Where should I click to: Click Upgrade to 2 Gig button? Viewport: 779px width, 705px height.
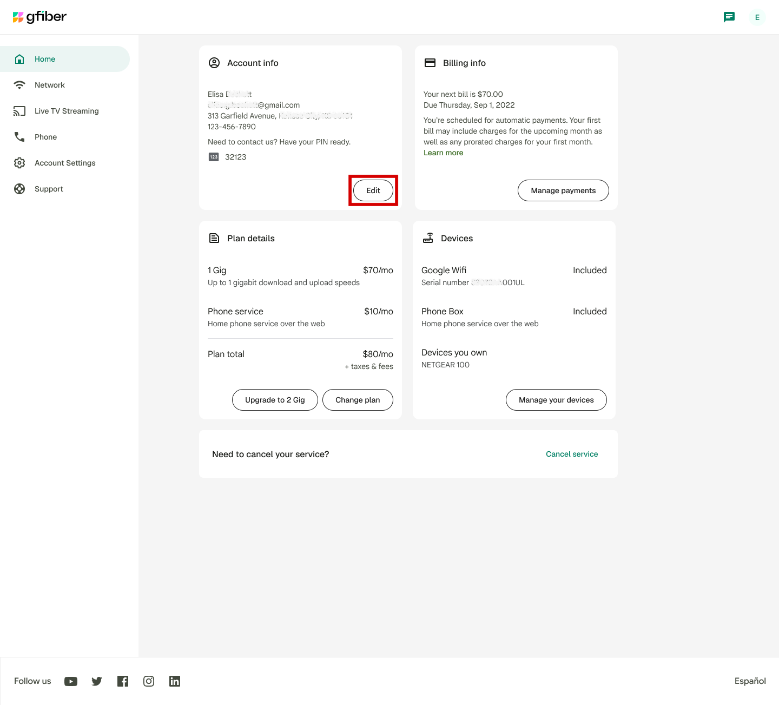point(275,400)
